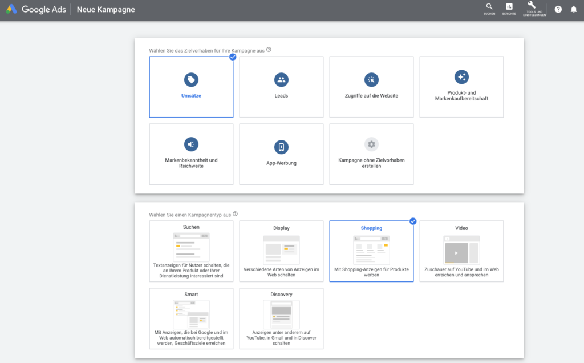Choose the Zugriffe auf die Website goal
This screenshot has width=584, height=363.
(x=371, y=87)
